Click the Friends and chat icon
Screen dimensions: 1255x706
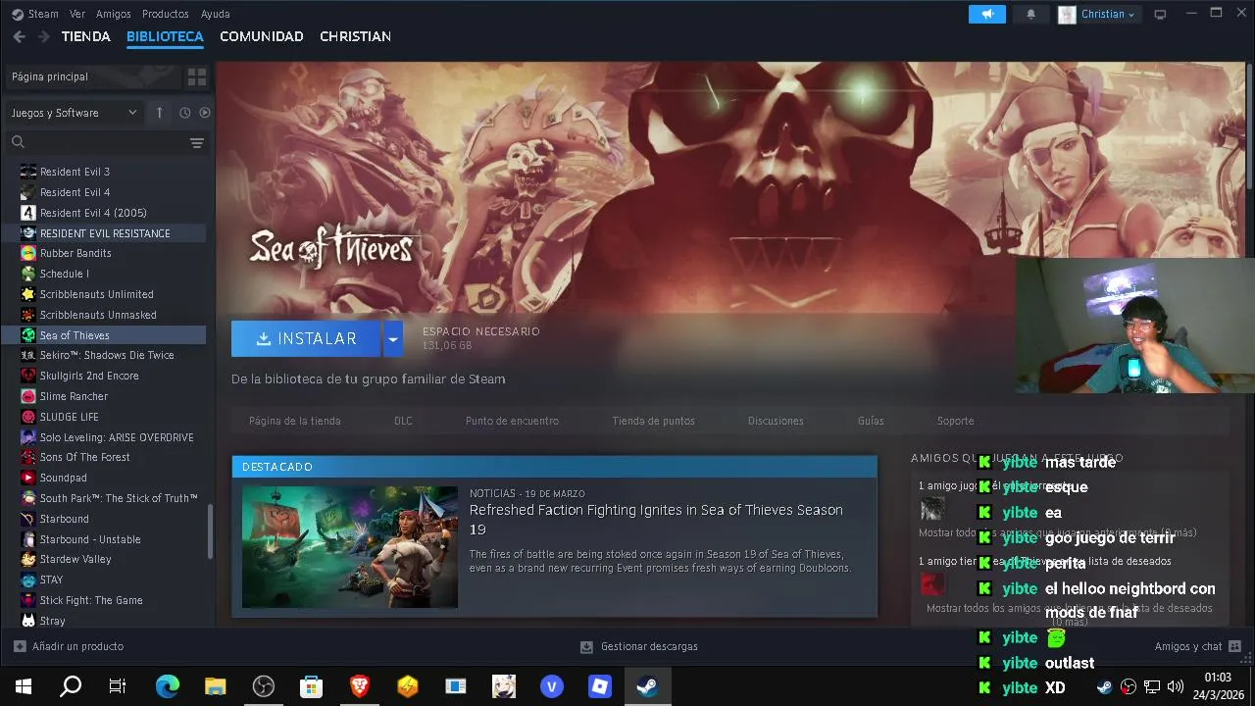point(1234,646)
